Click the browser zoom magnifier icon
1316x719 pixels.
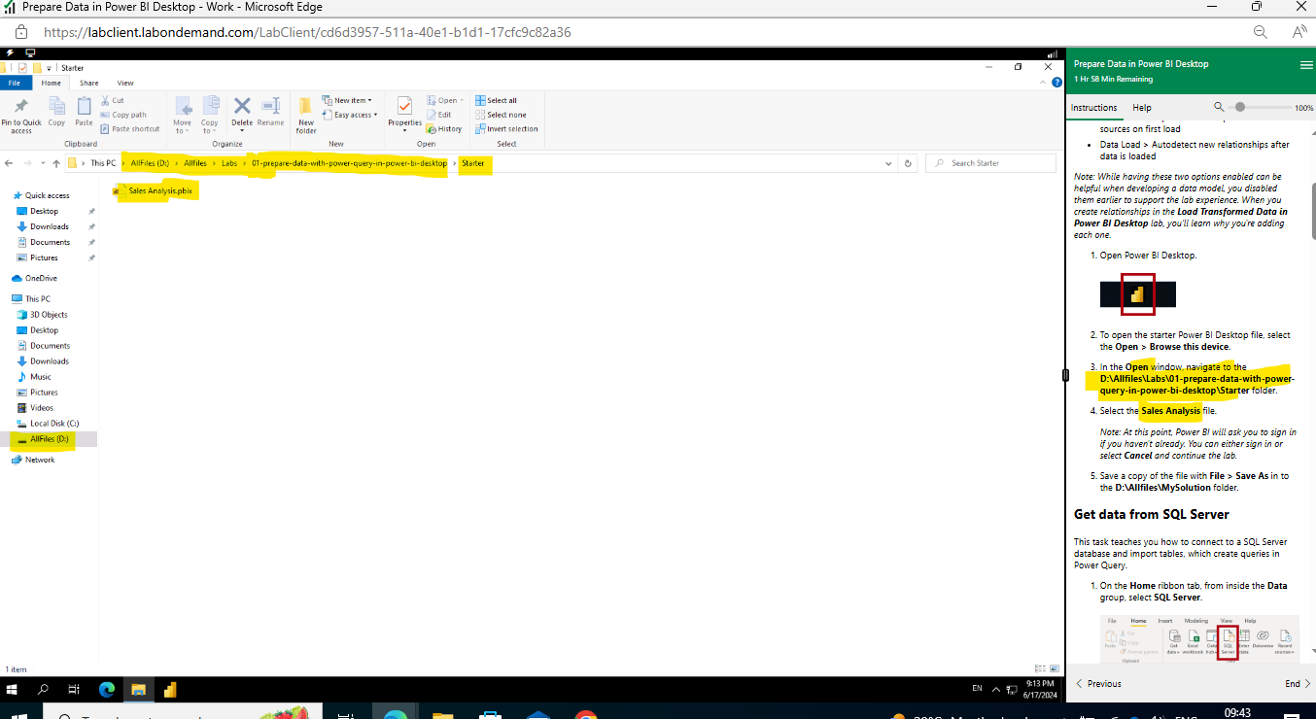click(x=1260, y=32)
